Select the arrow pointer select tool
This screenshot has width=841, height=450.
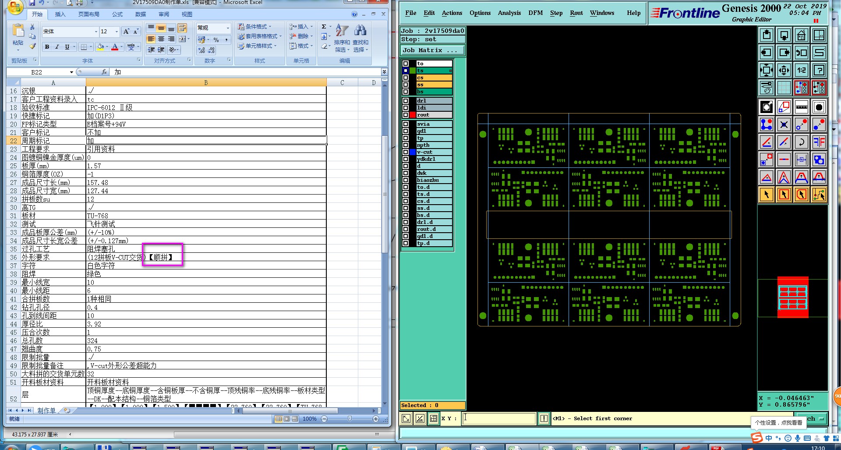[x=767, y=195]
